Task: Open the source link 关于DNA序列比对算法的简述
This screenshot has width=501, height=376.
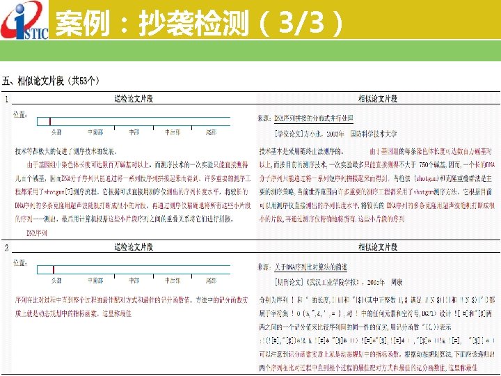Action: 310,267
